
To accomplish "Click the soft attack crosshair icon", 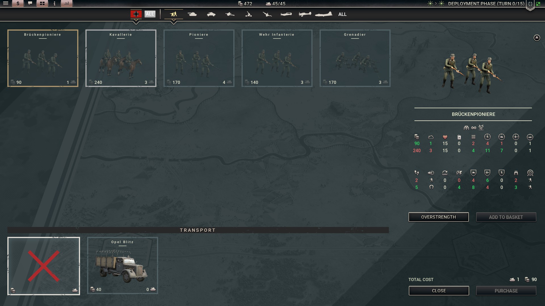I will coord(487,137).
